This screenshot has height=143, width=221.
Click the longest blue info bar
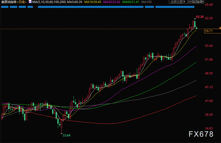point(91,7)
